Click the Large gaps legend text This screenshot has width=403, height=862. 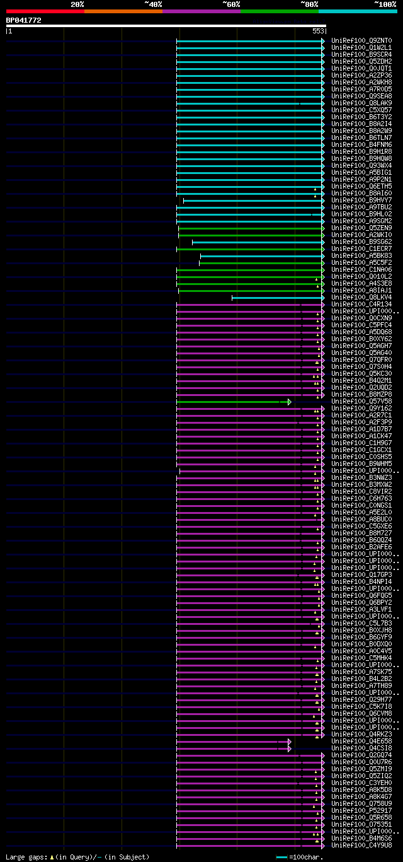click(x=78, y=858)
